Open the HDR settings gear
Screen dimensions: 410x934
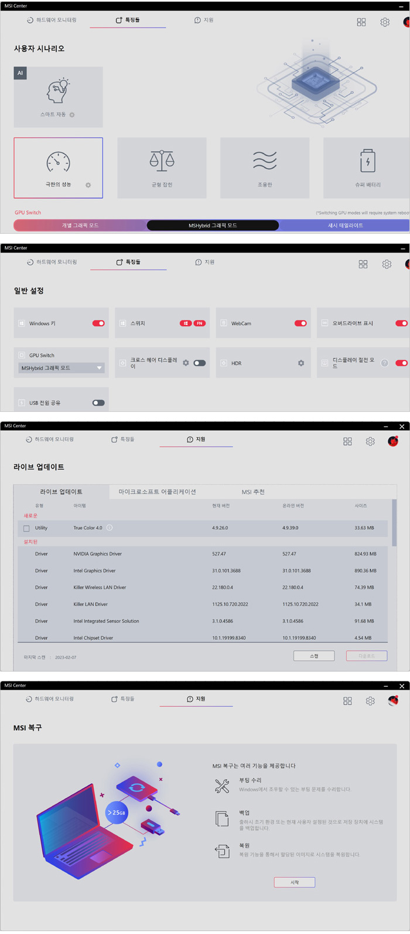[301, 363]
